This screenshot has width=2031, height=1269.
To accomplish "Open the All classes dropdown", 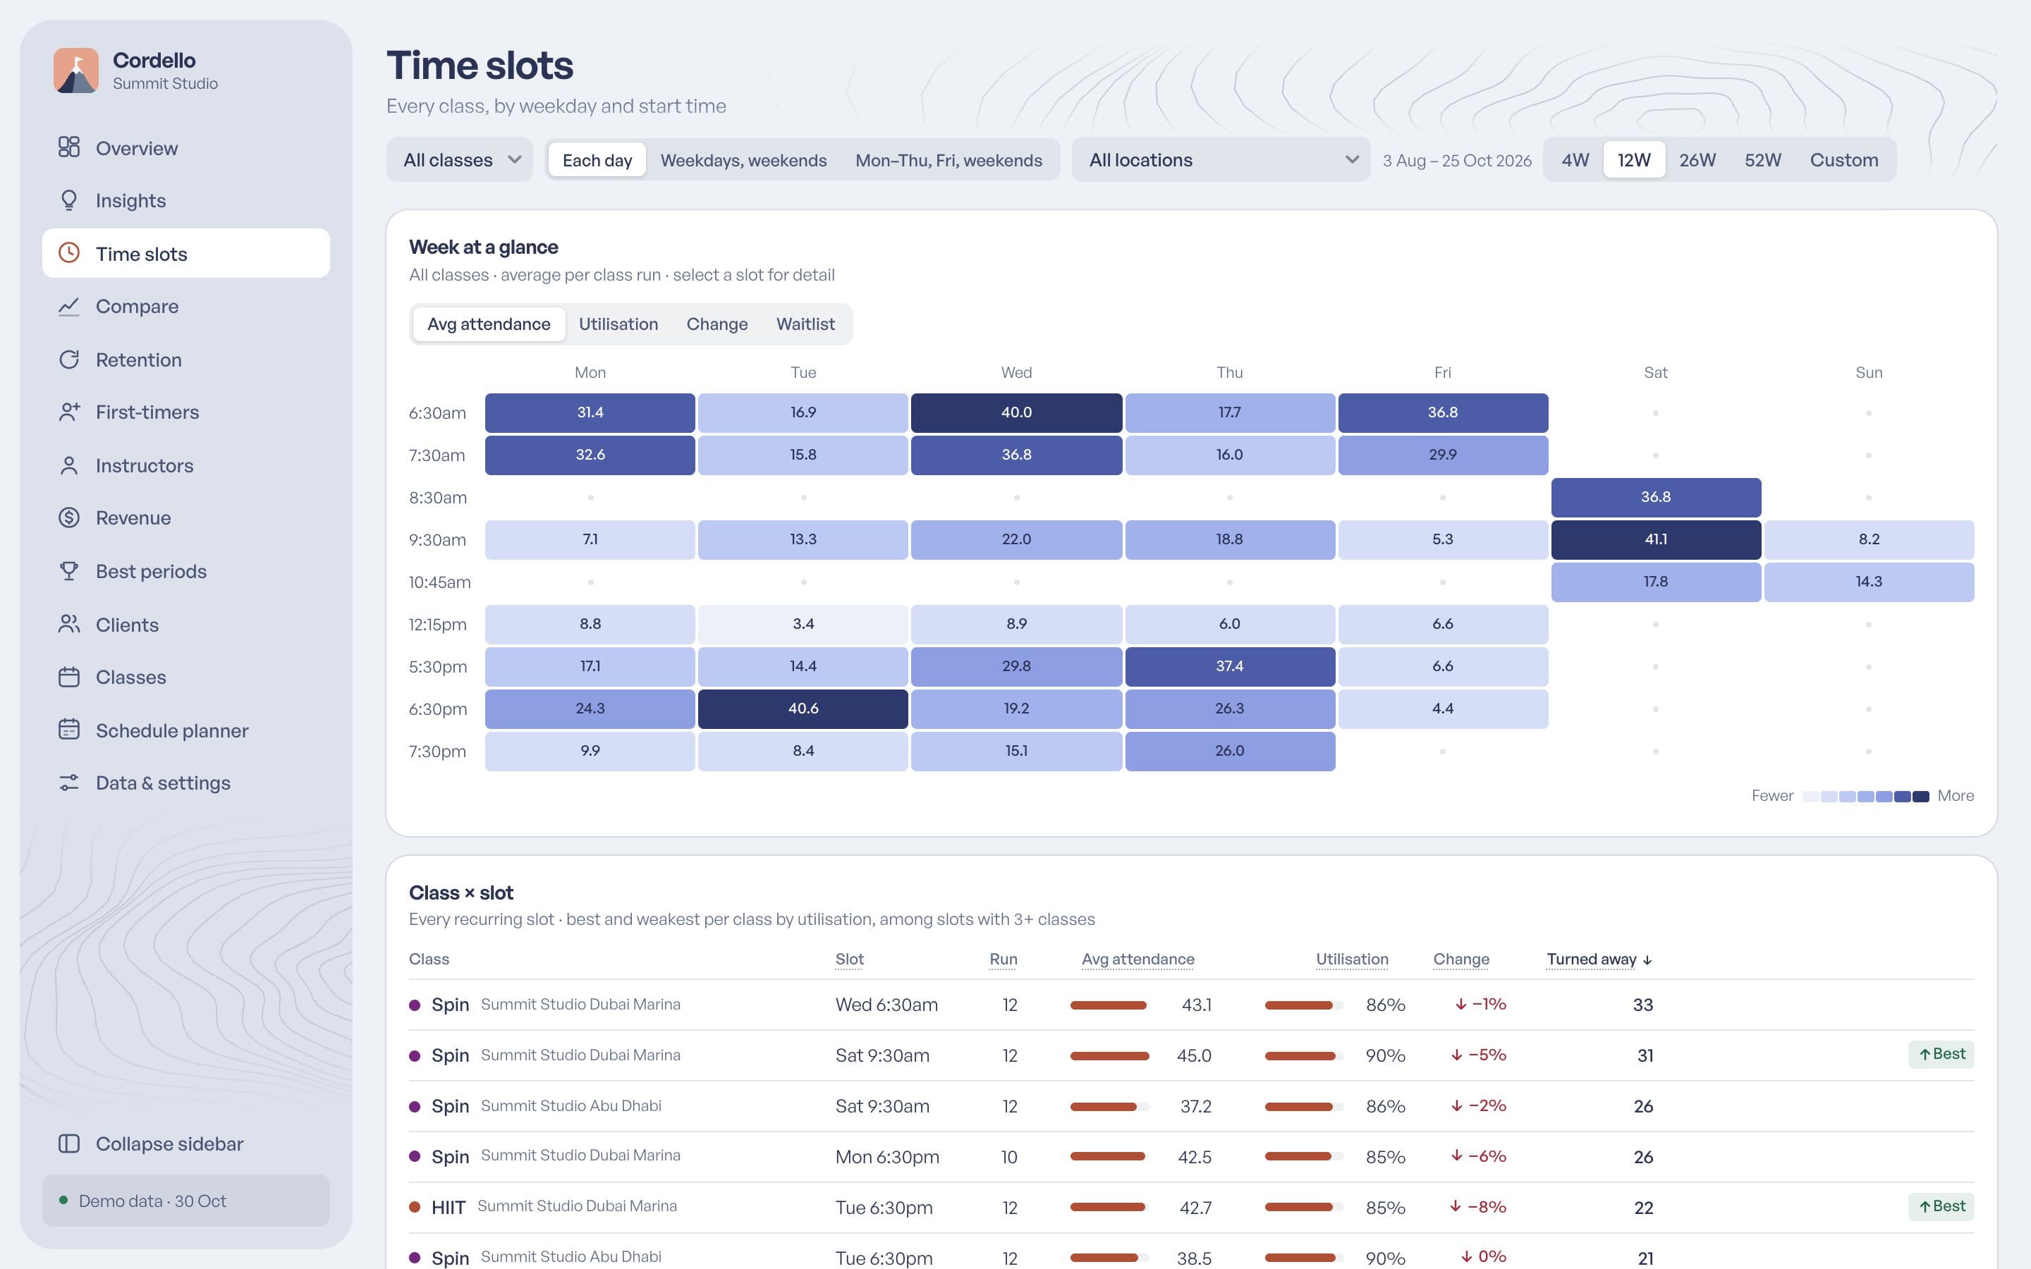I will [460, 159].
